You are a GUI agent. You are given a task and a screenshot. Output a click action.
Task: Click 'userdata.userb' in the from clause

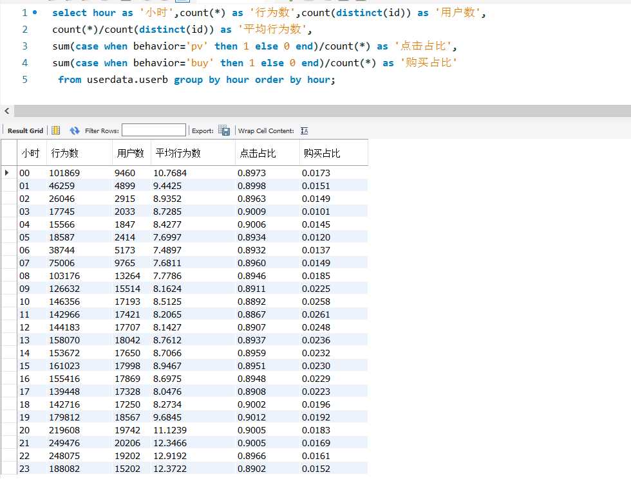coord(127,80)
